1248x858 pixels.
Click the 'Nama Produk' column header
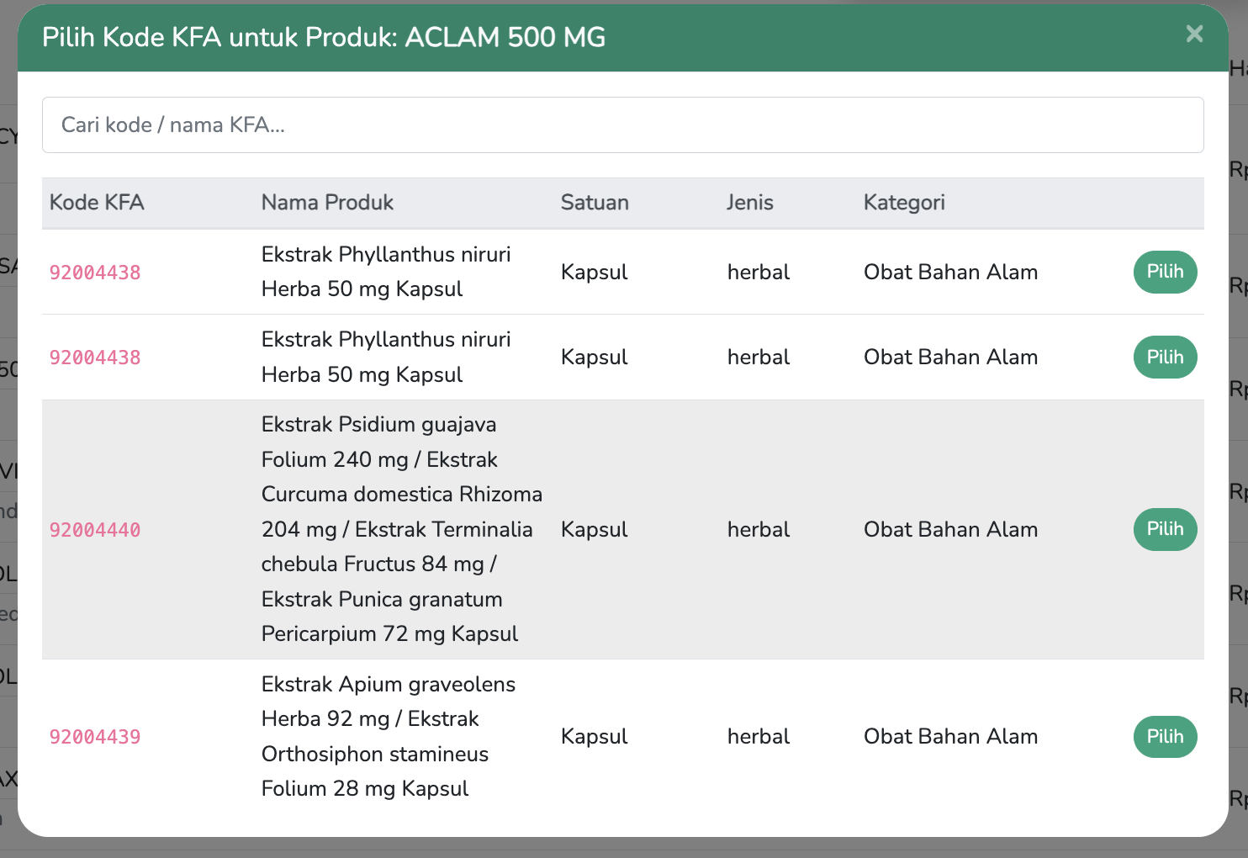tap(327, 203)
